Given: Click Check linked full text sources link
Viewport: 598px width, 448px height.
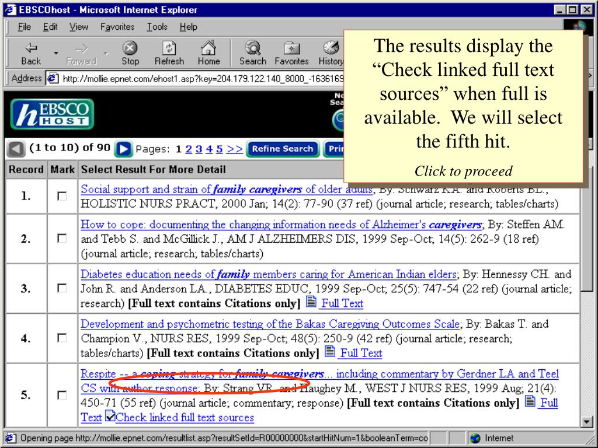Looking at the screenshot, I should click(185, 418).
